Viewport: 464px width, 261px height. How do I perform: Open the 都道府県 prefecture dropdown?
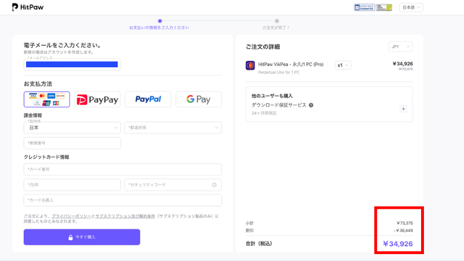tap(173, 128)
